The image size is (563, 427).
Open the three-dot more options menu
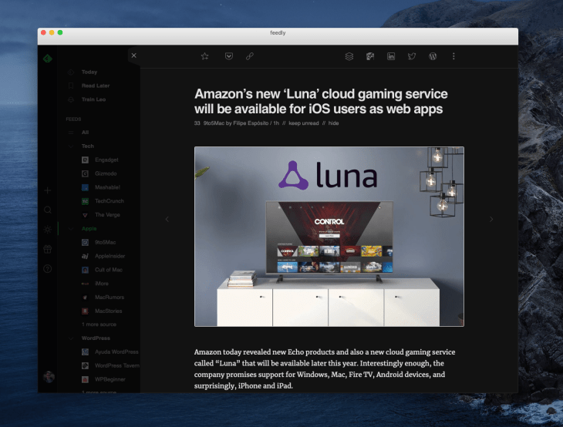(x=453, y=56)
